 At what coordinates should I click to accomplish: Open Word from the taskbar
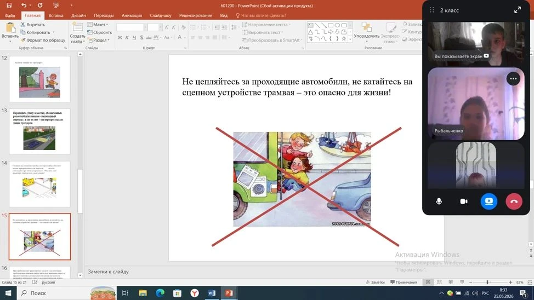pos(212,293)
